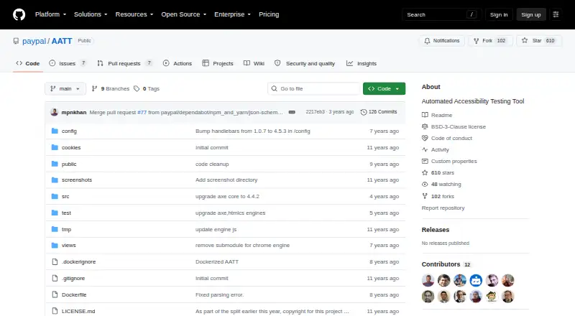
Task: Open commit history via 126 Commits
Action: (x=379, y=112)
